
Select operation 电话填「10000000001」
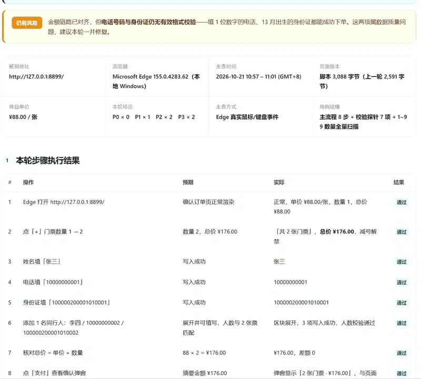point(53,282)
